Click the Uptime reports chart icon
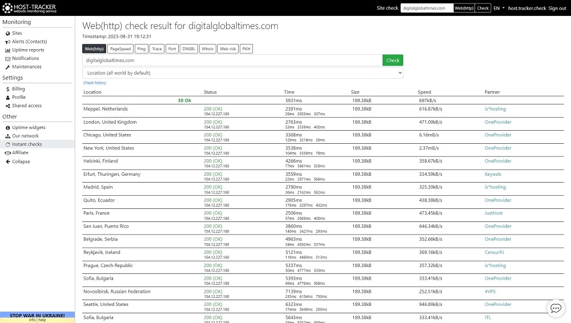Image resolution: width=571 pixels, height=323 pixels. click(7, 50)
